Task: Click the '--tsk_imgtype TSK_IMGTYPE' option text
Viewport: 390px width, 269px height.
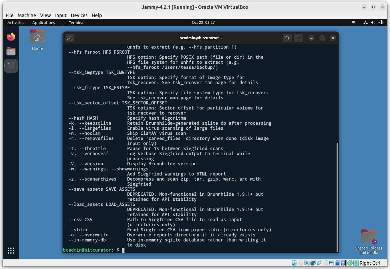Action: [102, 72]
